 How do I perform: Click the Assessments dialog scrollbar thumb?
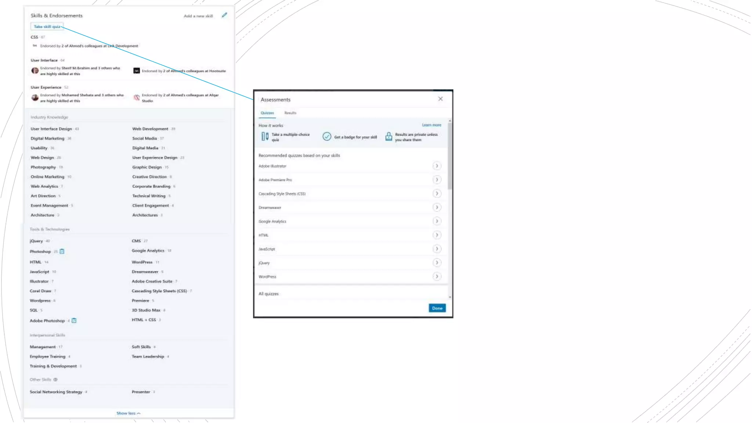tap(450, 156)
